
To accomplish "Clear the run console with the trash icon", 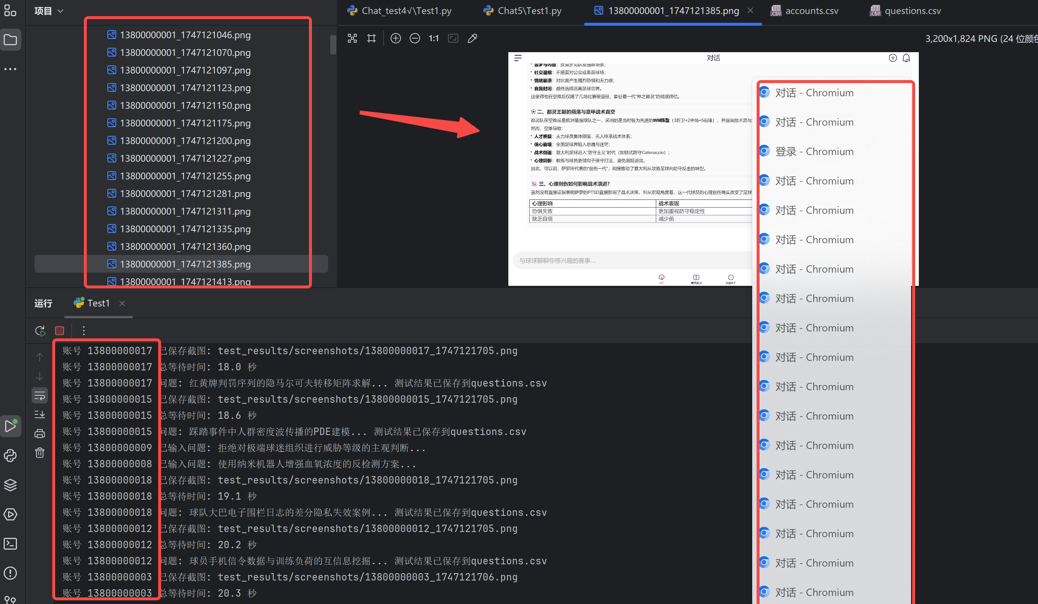I will point(40,452).
